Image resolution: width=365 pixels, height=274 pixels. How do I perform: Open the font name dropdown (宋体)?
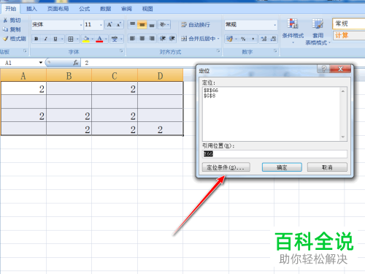pos(81,25)
